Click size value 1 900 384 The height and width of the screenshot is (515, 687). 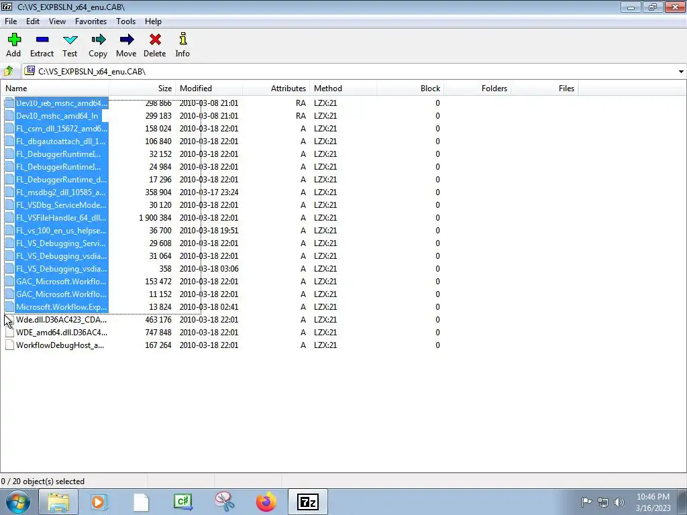coord(155,218)
